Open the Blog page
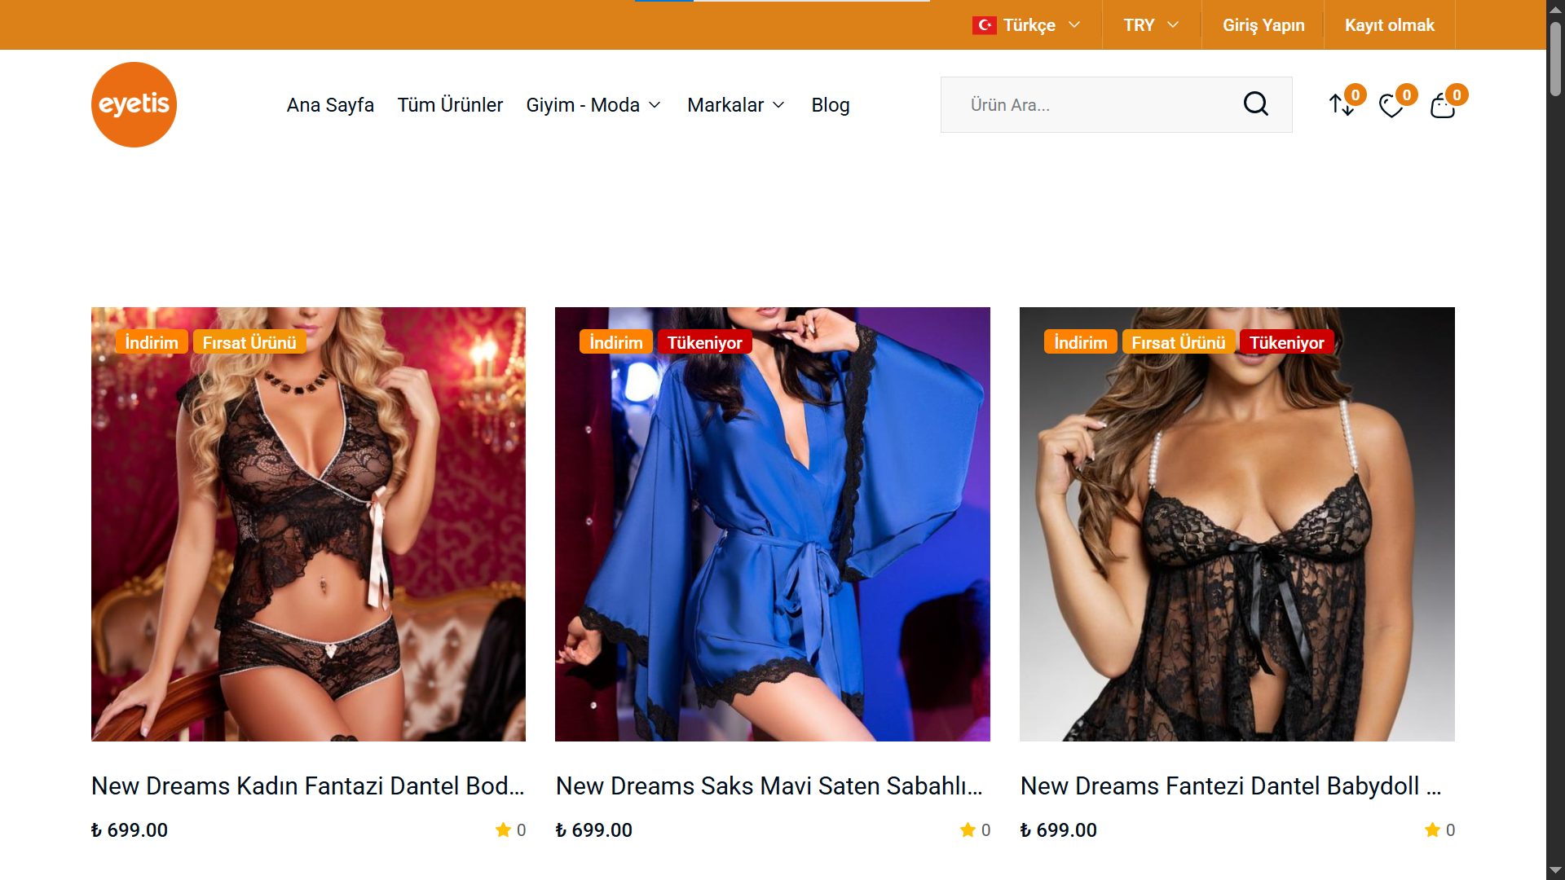 pos(830,105)
